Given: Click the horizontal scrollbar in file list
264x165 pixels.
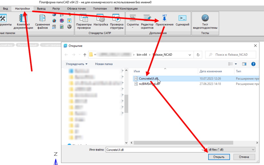Looking at the screenshot, I should pos(183,143).
